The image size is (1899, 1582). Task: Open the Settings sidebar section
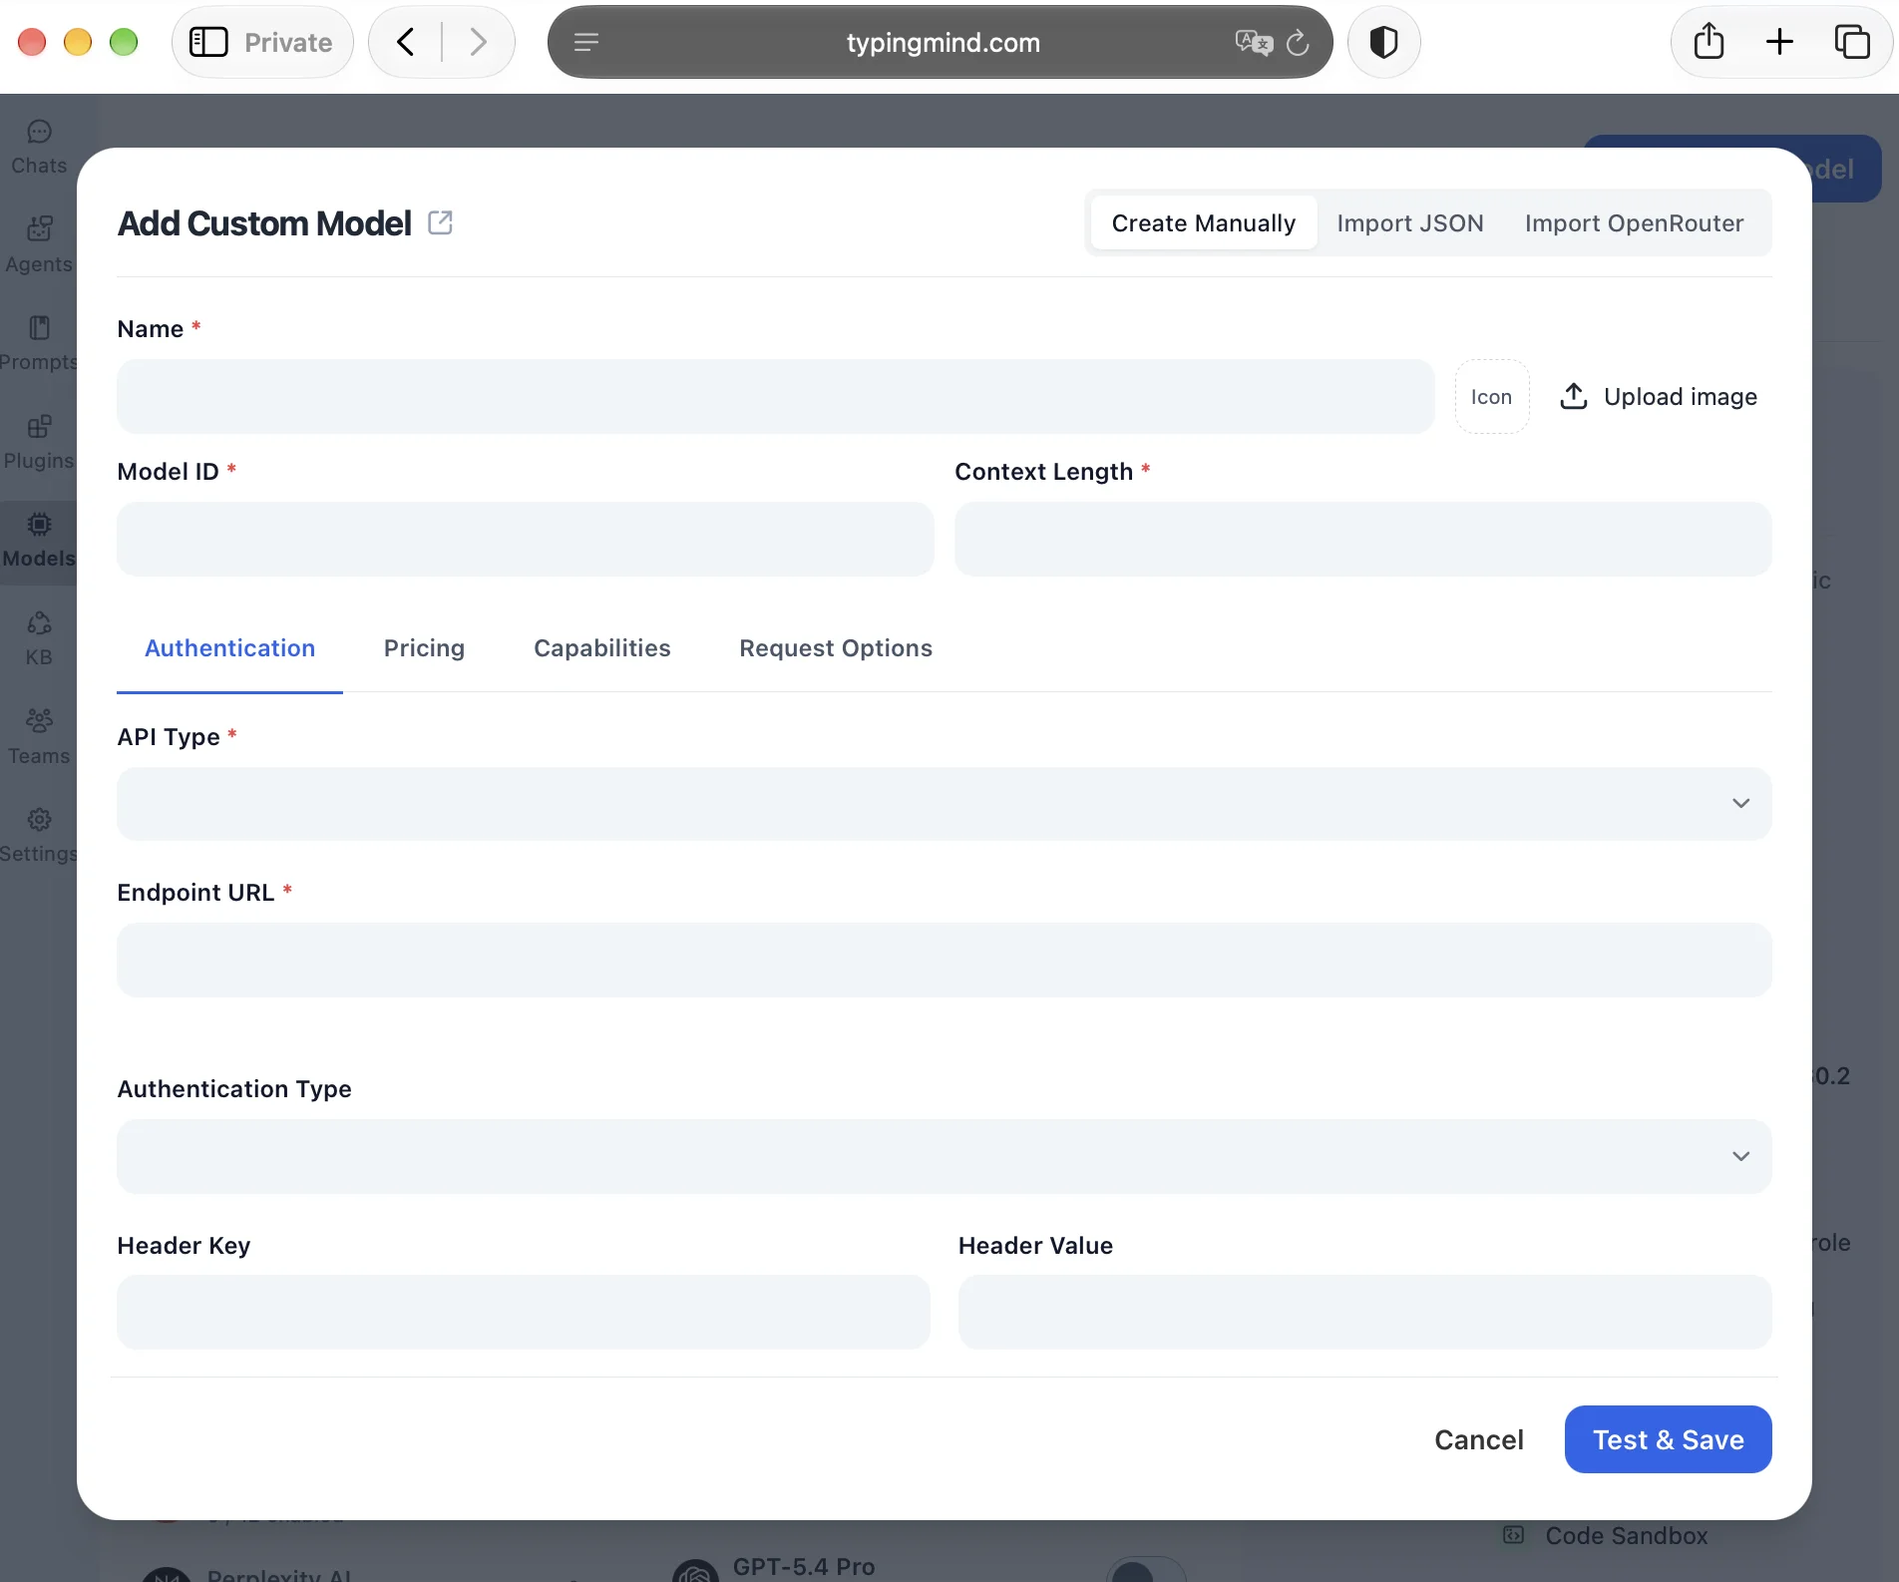pos(39,836)
